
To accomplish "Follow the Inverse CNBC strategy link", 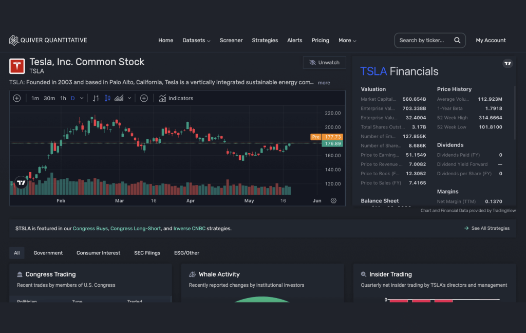I will (x=189, y=228).
